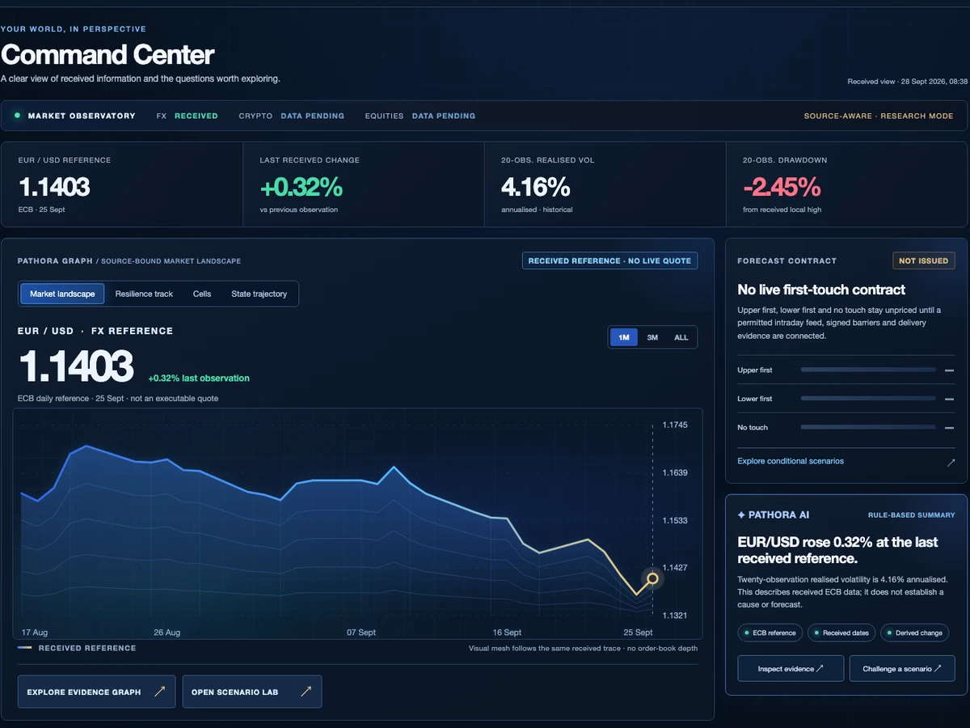
Task: Click the Received Reference chart legend
Action: [77, 648]
